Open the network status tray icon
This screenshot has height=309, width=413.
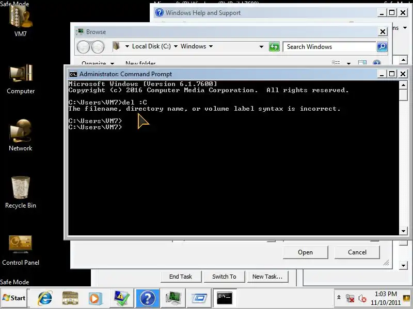click(350, 298)
